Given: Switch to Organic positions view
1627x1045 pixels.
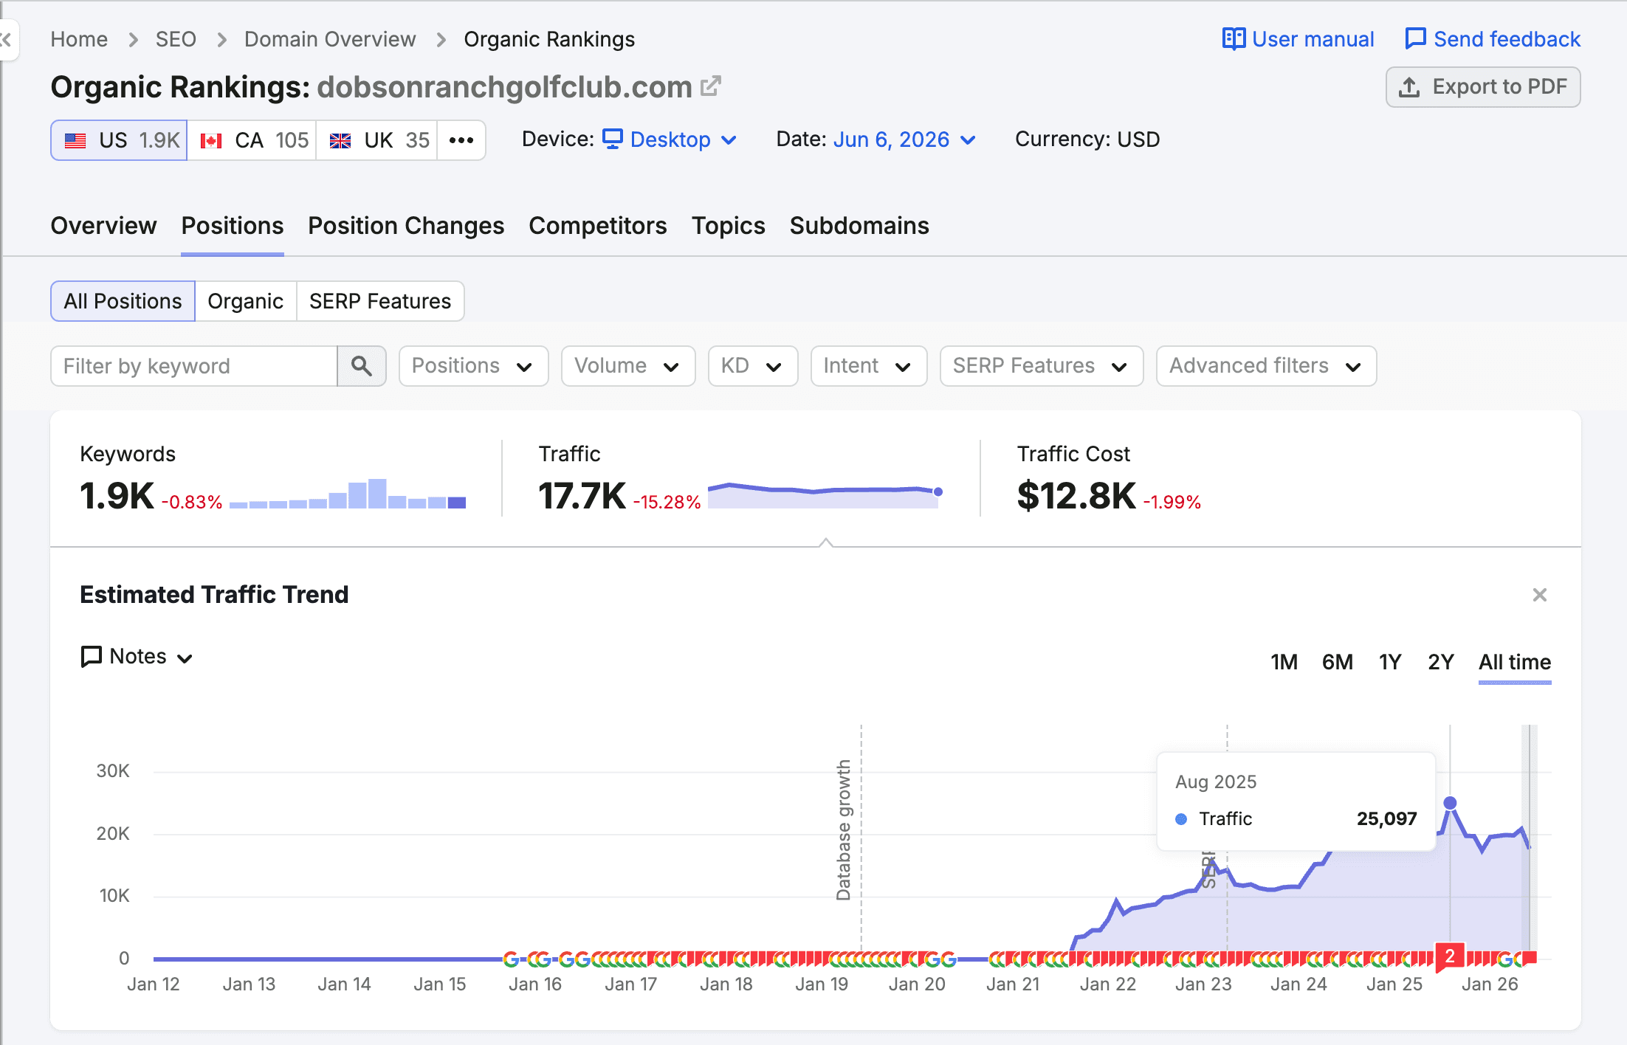Looking at the screenshot, I should (x=246, y=301).
